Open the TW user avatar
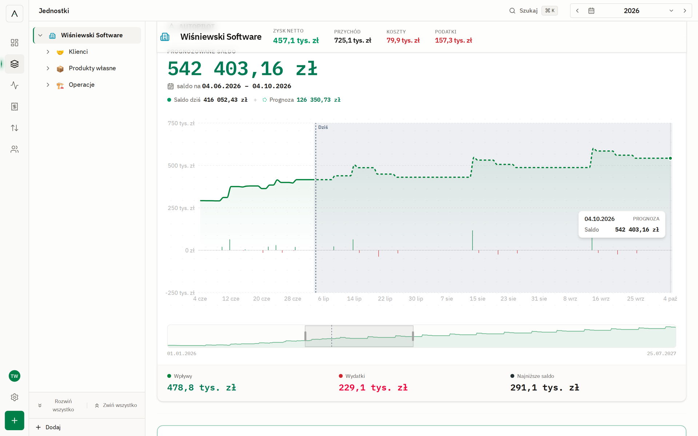698x436 pixels. pos(15,376)
